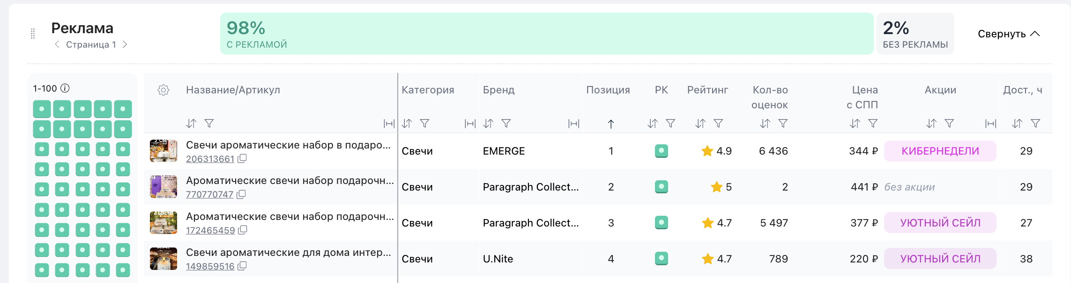The height and width of the screenshot is (283, 1071).
Task: Click КИБЕРНЕДЕЛИ promo badge
Action: coord(940,151)
